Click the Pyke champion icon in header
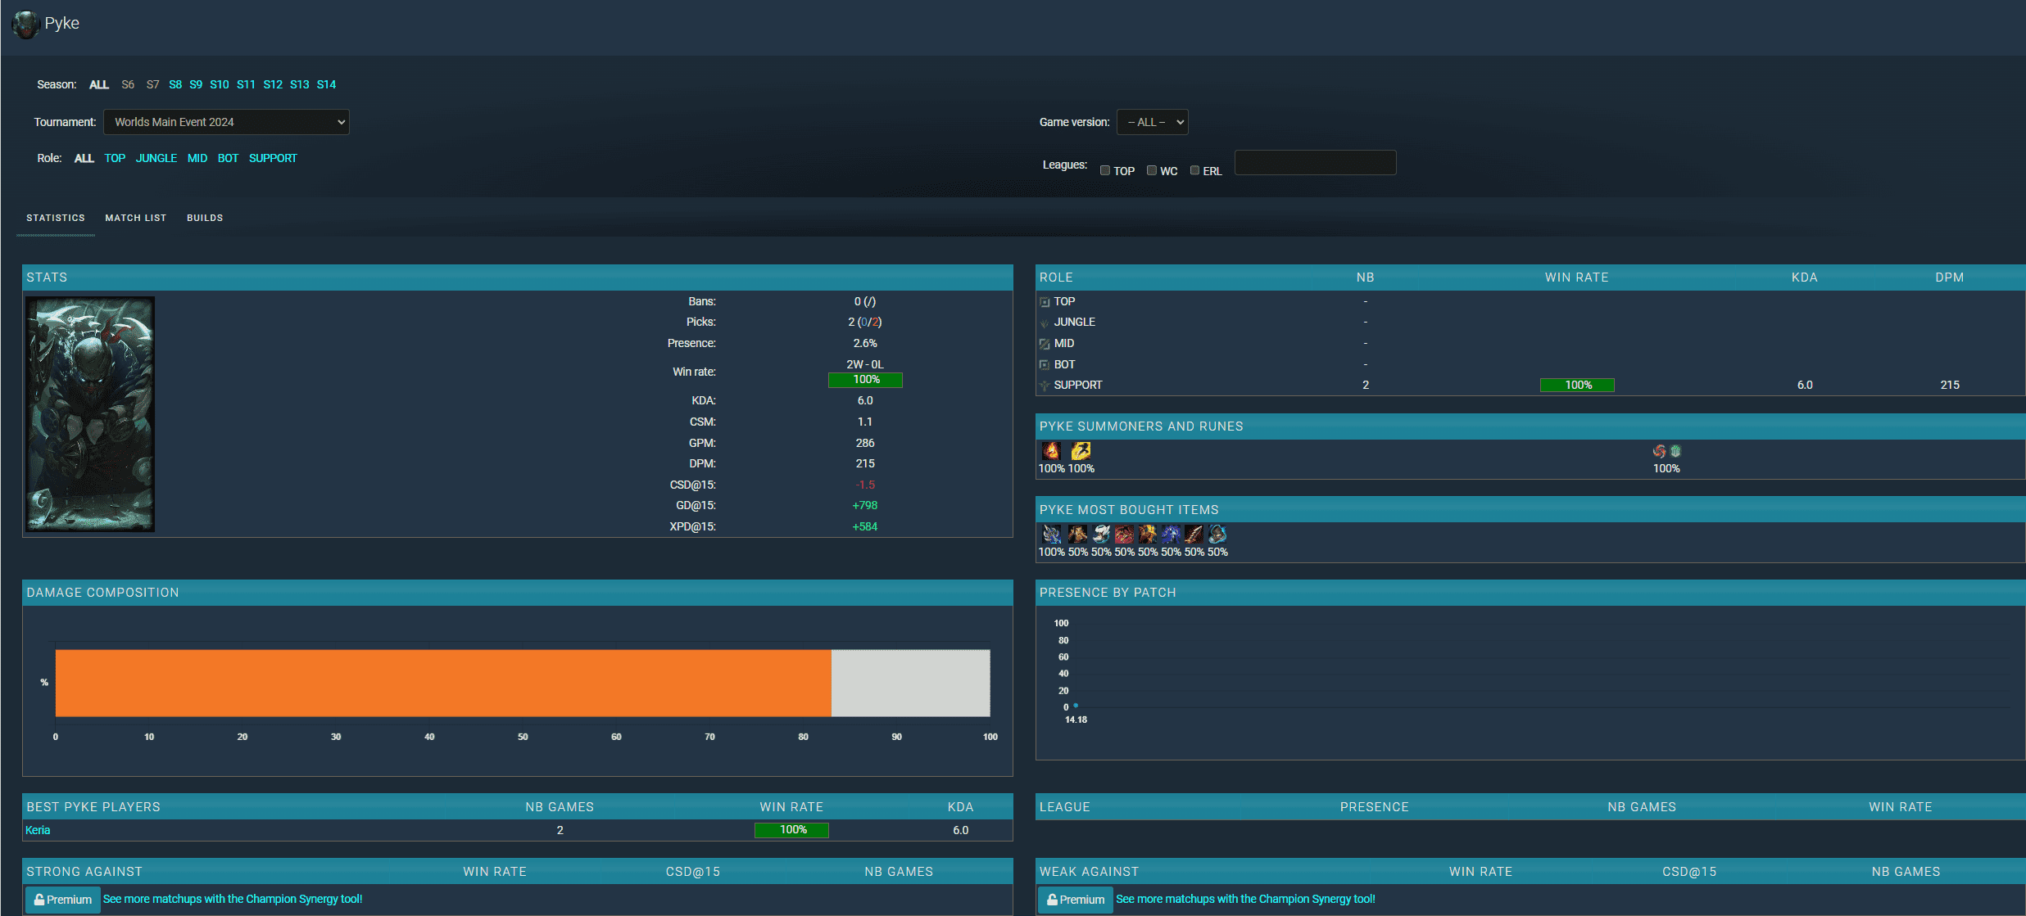 (25, 24)
